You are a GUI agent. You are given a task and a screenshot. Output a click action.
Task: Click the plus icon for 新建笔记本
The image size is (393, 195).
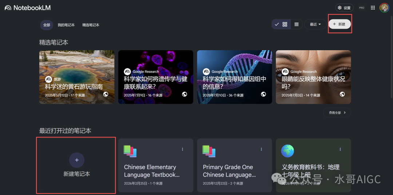(77, 160)
